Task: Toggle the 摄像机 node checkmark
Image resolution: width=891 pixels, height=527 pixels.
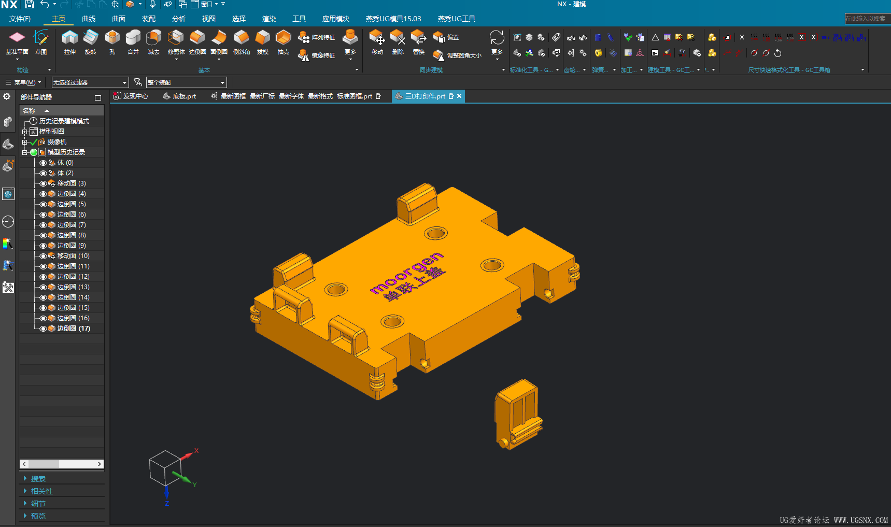Action: (34, 141)
